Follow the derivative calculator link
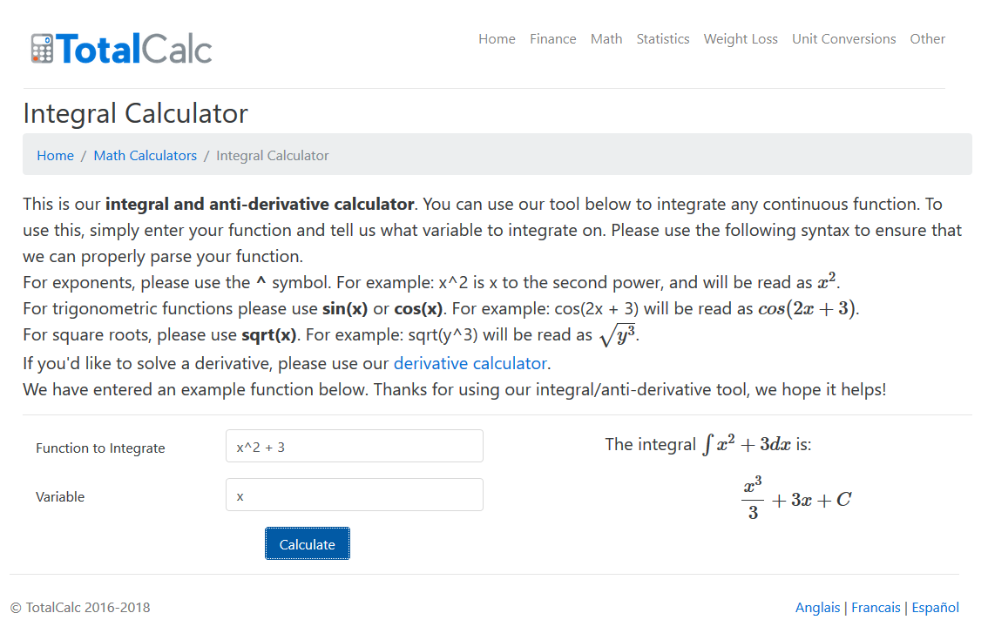The height and width of the screenshot is (640, 988). 470,363
